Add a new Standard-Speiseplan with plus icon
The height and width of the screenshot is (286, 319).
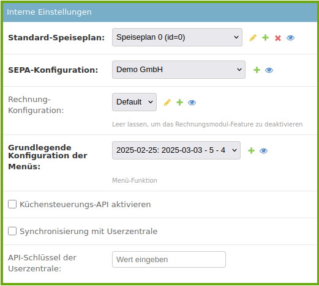coord(265,38)
